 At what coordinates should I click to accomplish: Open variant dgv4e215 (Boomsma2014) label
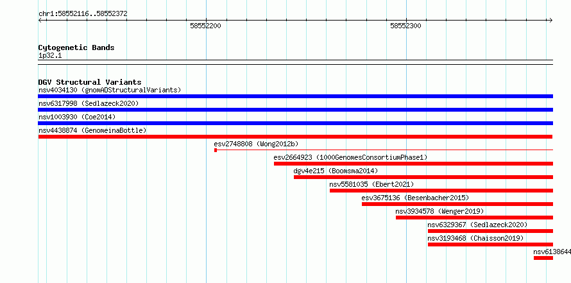tap(336, 171)
